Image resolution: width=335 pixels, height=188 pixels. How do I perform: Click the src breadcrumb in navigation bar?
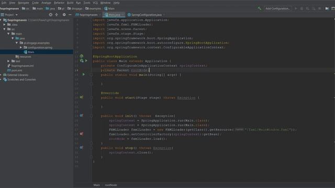(26, 8)
